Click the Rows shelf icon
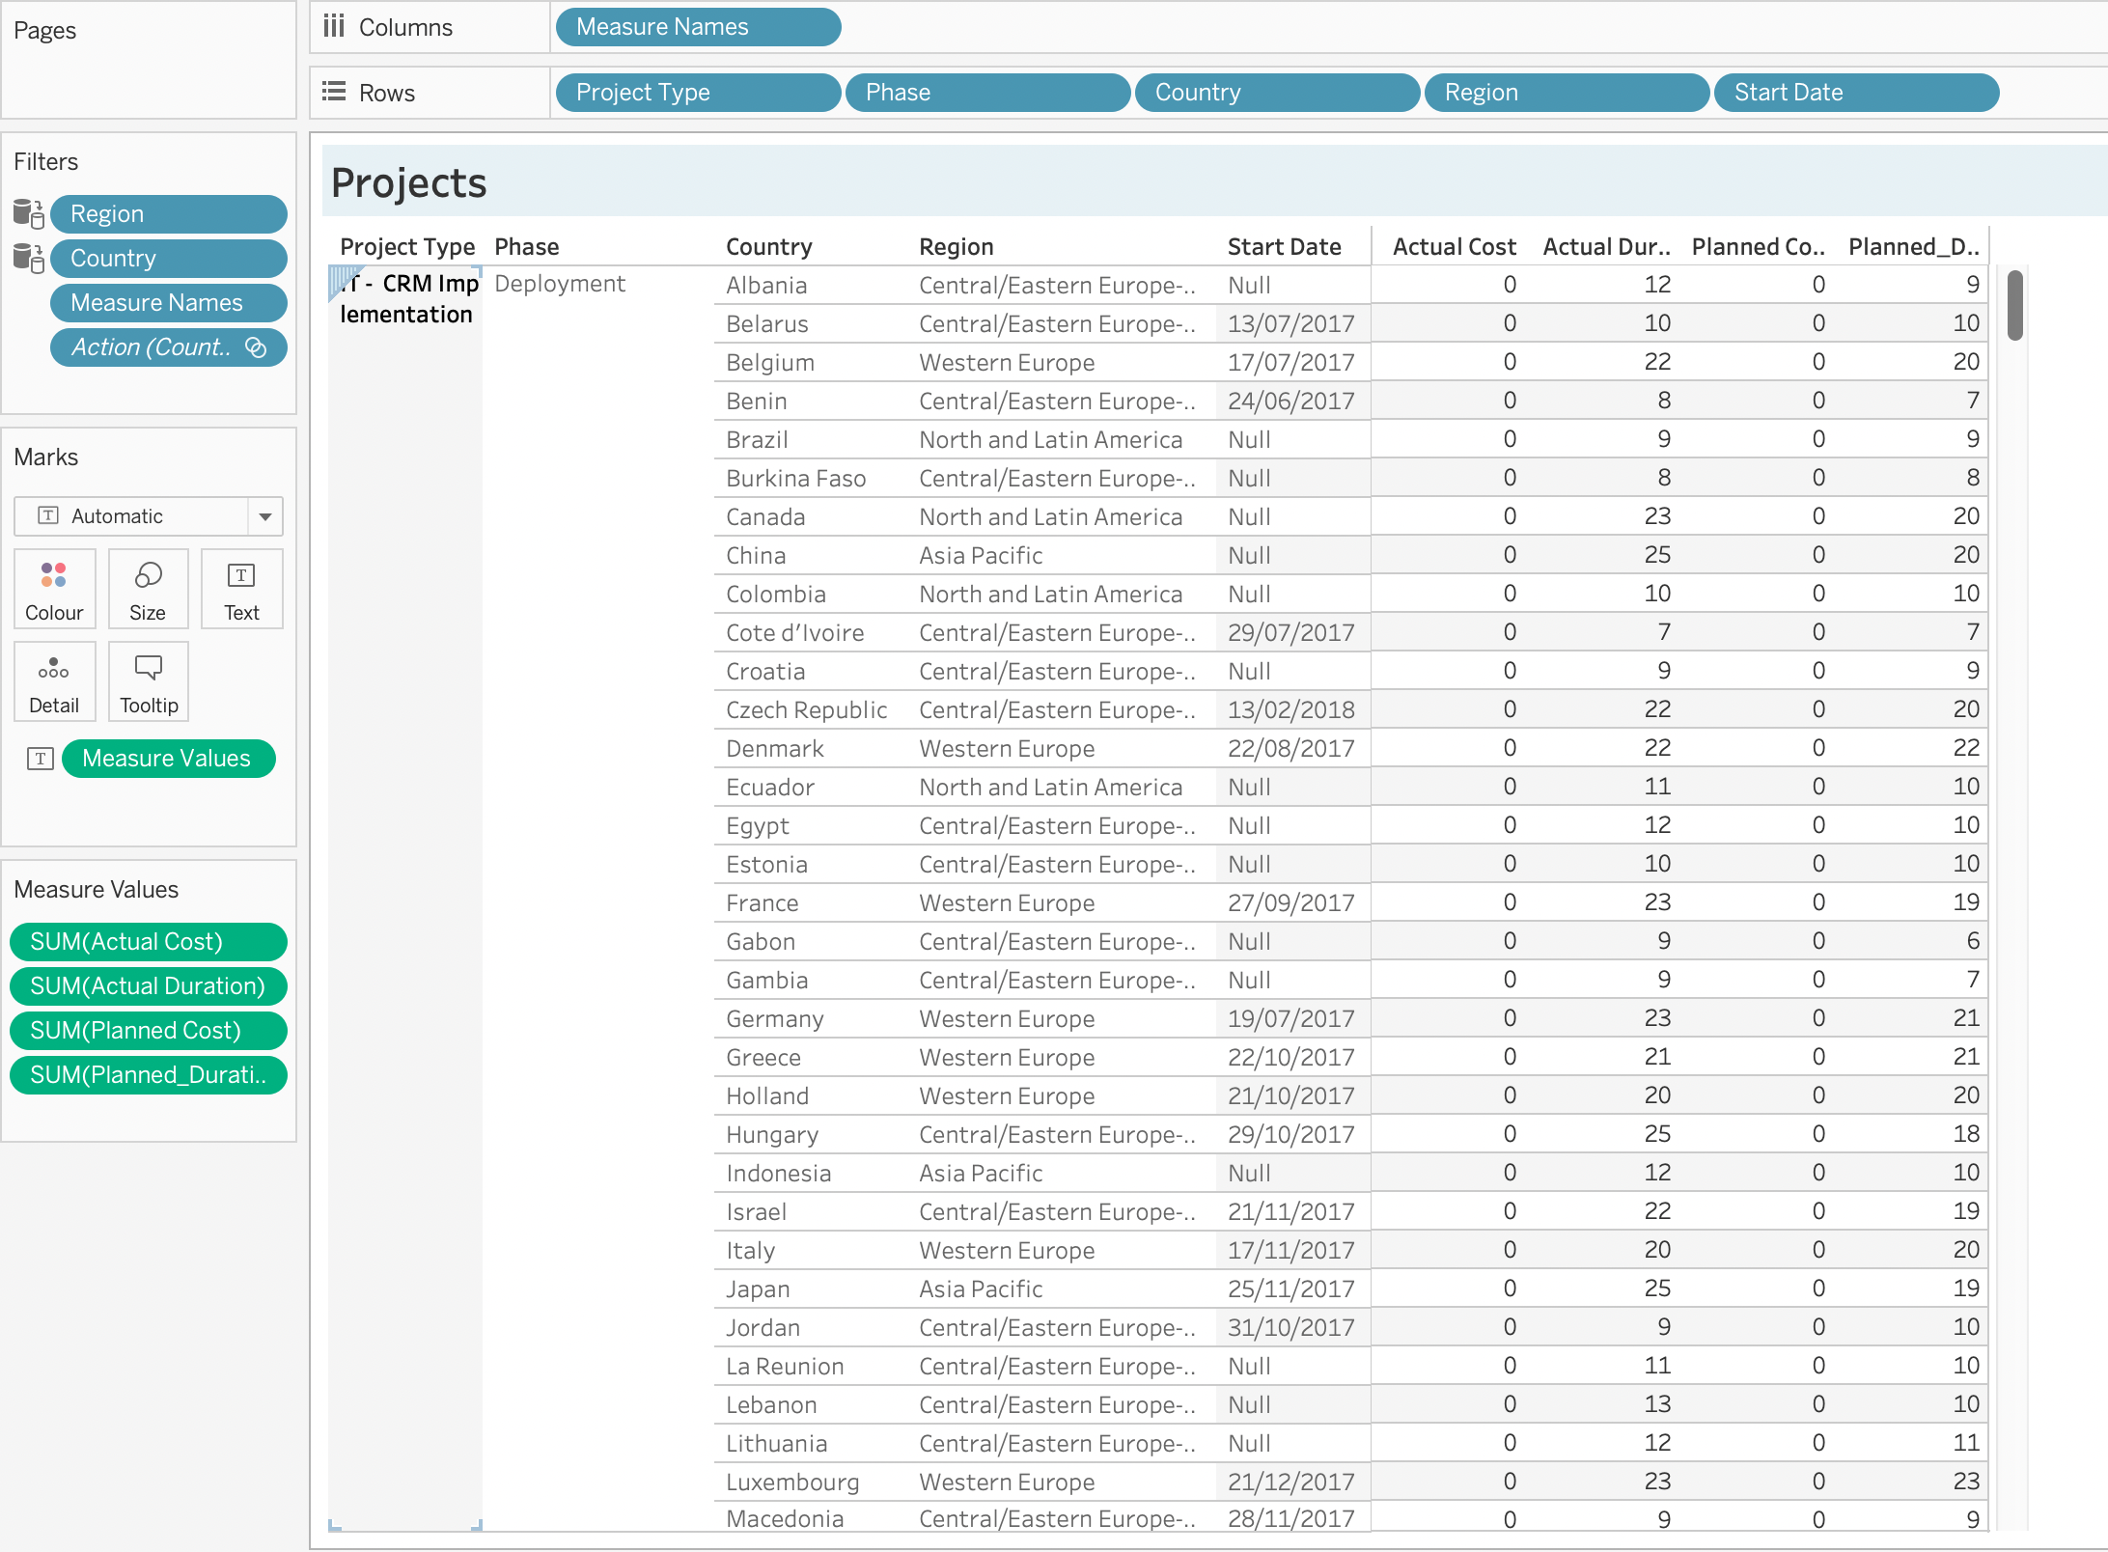The height and width of the screenshot is (1552, 2108). pos(333,92)
